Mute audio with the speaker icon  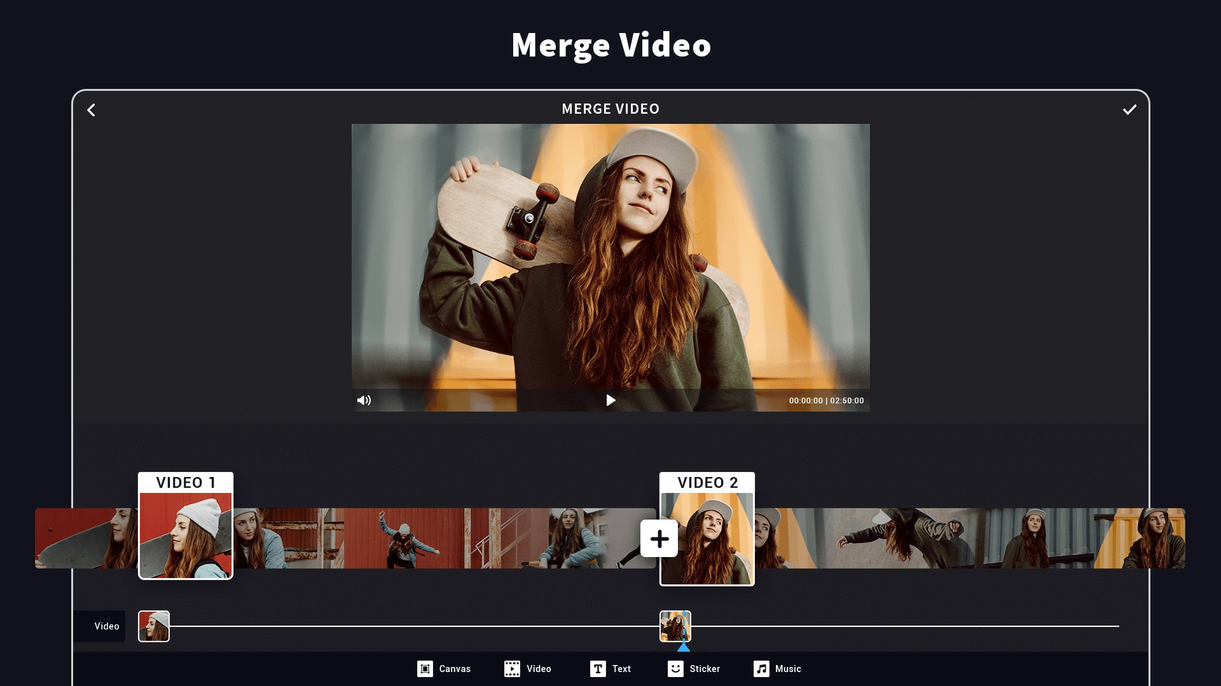(x=364, y=400)
